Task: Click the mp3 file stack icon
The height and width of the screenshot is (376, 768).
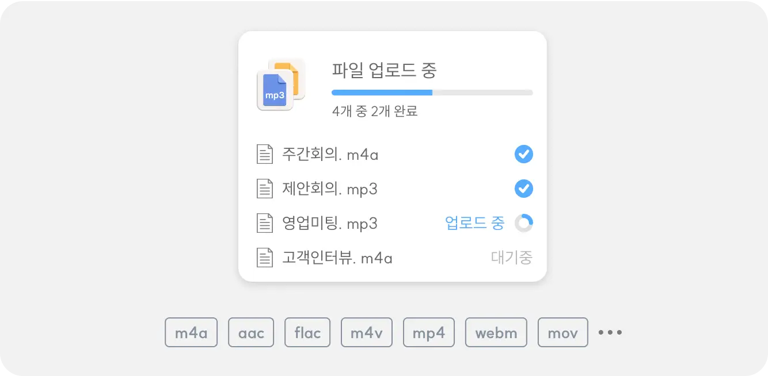Action: pyautogui.click(x=280, y=85)
